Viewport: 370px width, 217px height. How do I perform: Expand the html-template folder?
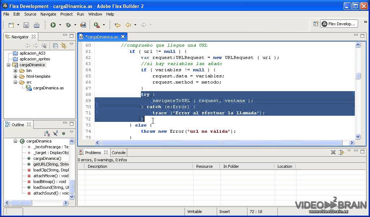(x=15, y=76)
